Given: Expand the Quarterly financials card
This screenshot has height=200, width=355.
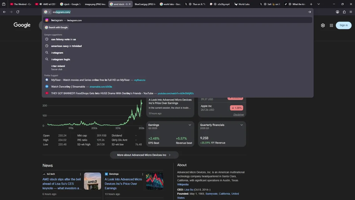Looking at the screenshot, I should click(x=242, y=125).
